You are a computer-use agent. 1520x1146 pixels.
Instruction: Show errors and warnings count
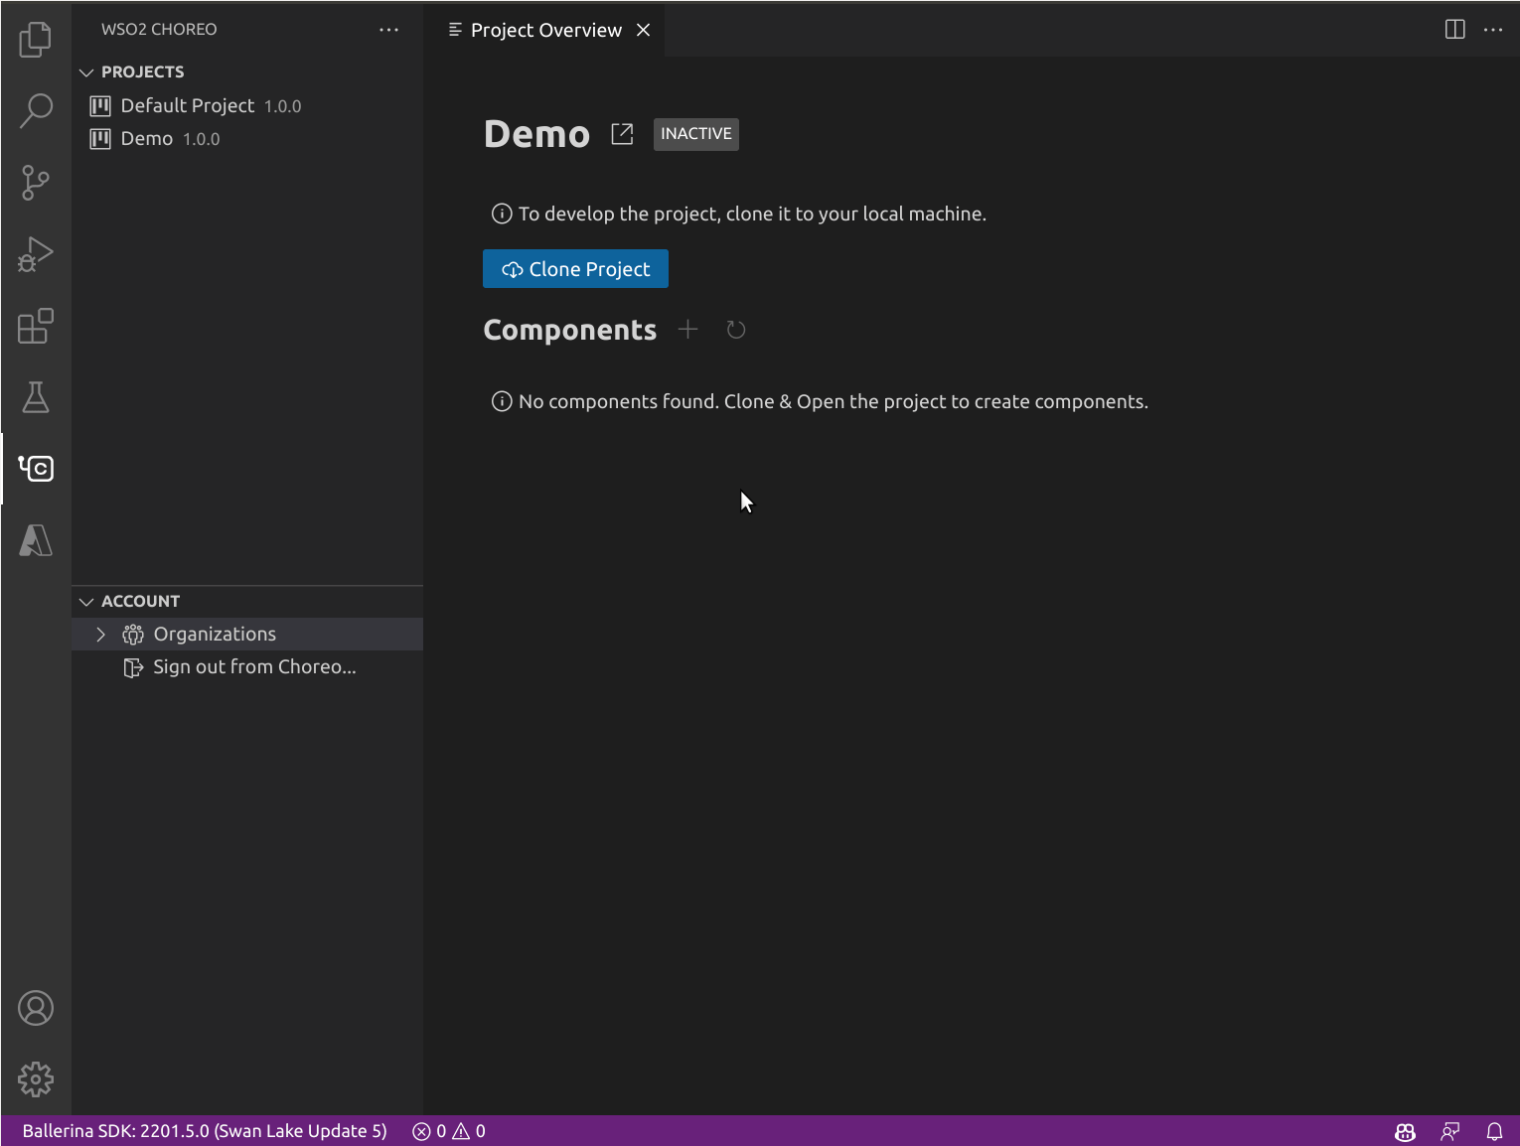click(x=449, y=1131)
